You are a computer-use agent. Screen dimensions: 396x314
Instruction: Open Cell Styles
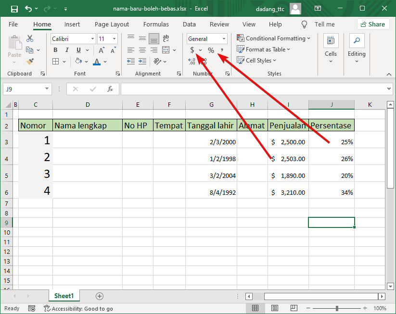[x=256, y=60]
